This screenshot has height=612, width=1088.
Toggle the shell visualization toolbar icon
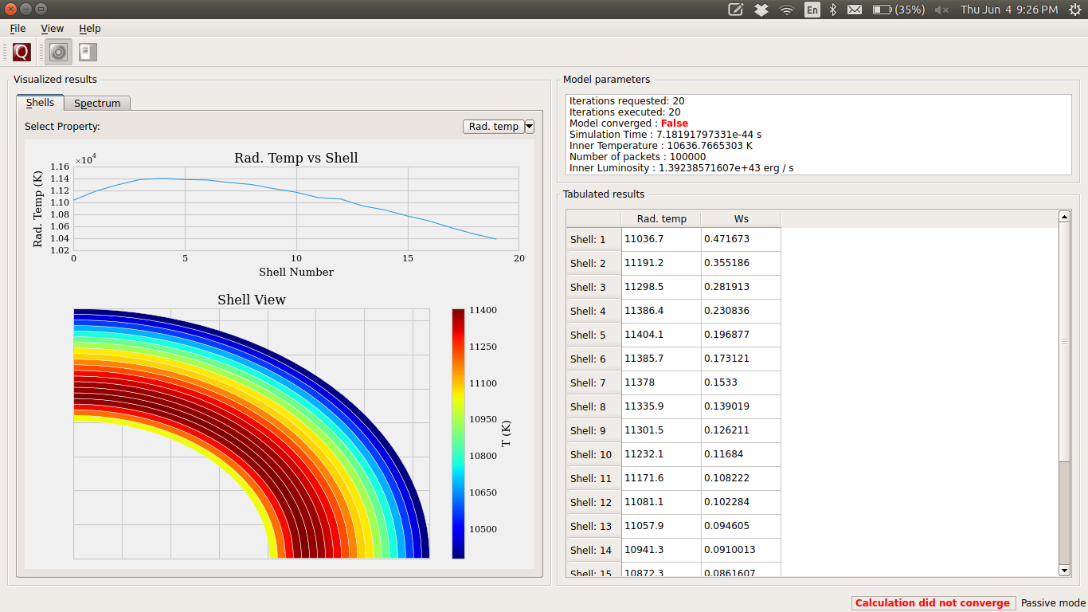[58, 53]
